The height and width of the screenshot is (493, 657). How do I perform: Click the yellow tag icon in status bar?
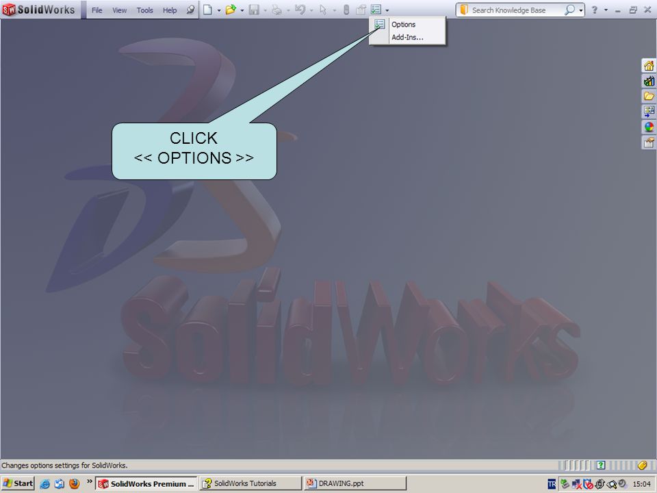(x=643, y=465)
